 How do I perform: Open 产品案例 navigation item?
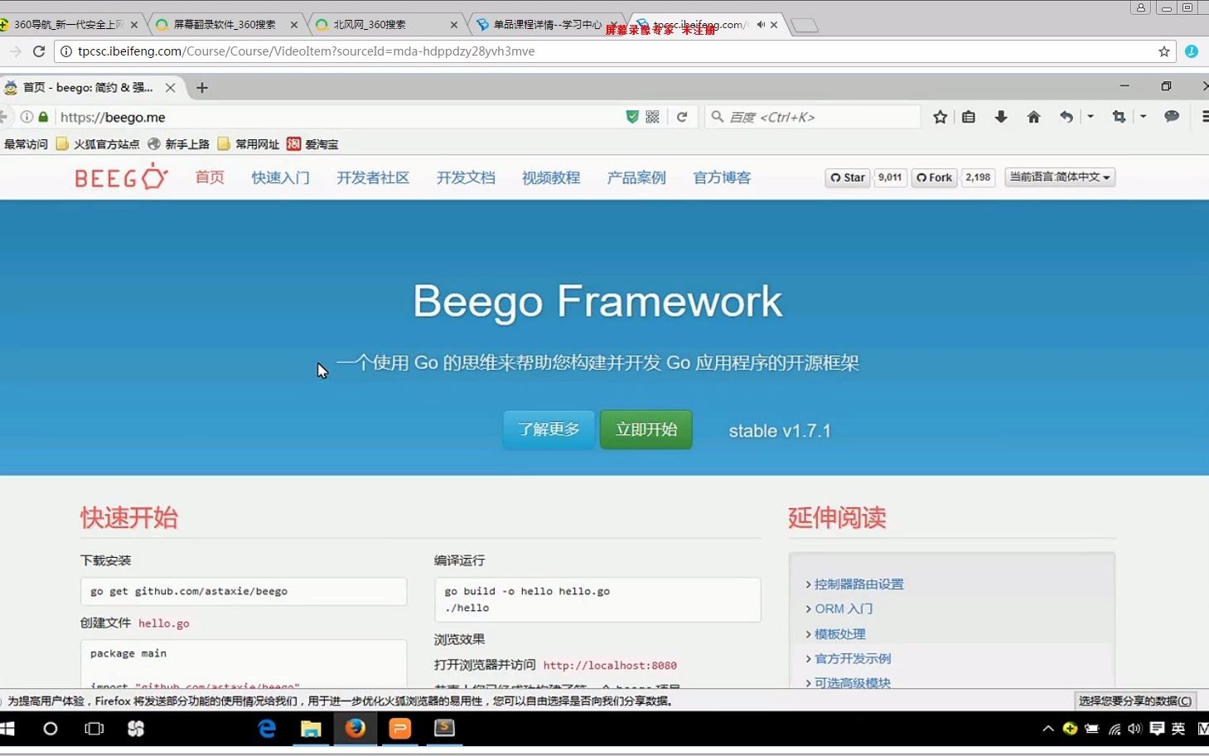636,177
